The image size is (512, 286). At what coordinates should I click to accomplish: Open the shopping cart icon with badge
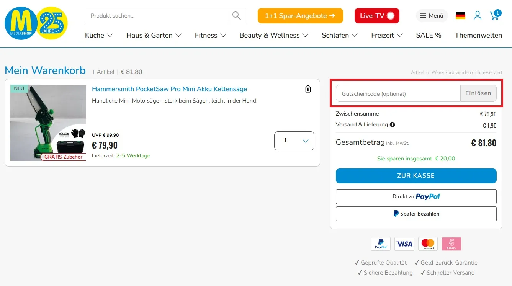point(494,16)
